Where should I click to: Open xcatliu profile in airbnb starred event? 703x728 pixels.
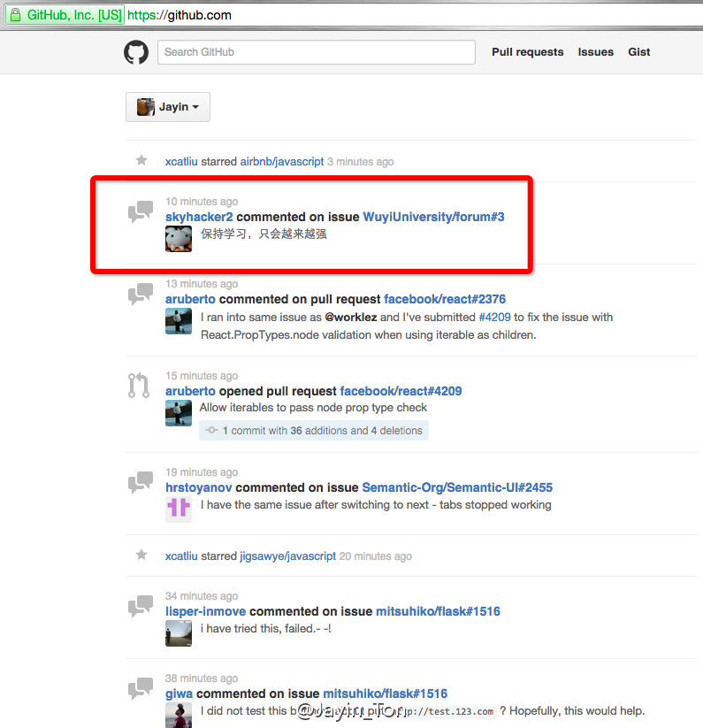[x=181, y=162]
